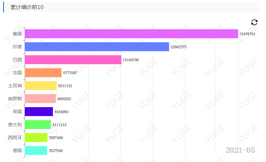This screenshot has height=162, width=266.
Task: Click the lime 西班牙 bar
Action: pos(36,137)
